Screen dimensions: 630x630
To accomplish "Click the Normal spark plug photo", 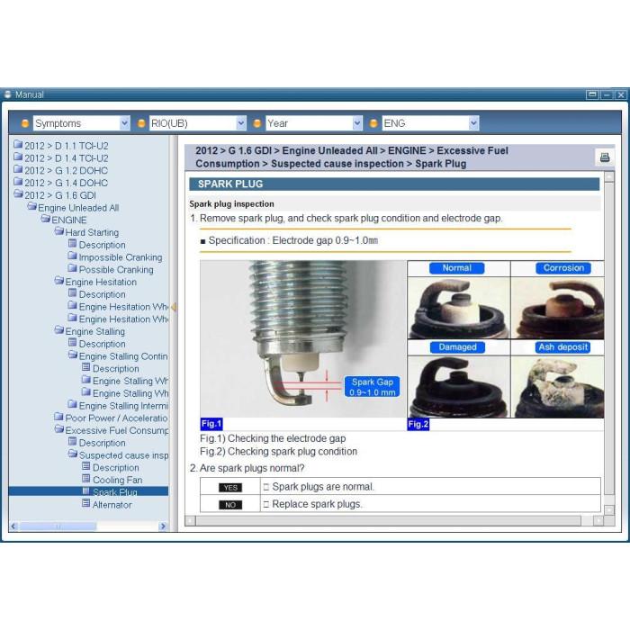I will tap(458, 308).
